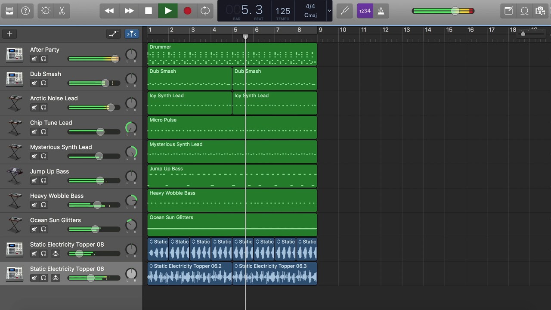Image resolution: width=551 pixels, height=310 pixels.
Task: Solo the Heavy Wobble Bass track
Action: [43, 205]
